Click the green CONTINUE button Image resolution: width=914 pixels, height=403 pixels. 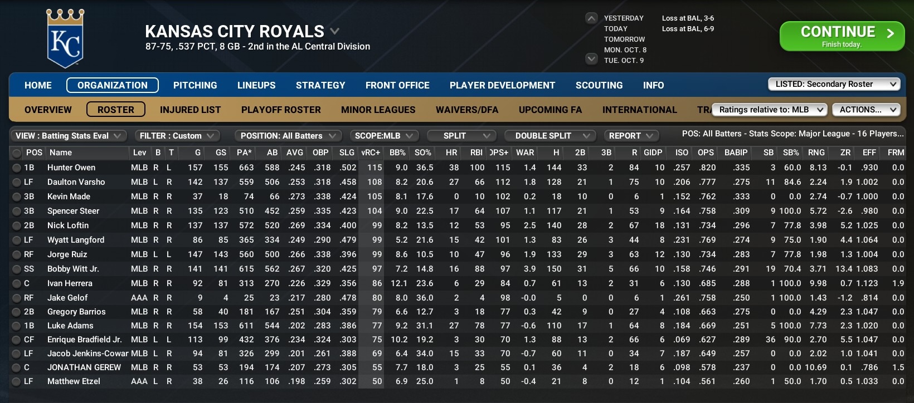click(x=842, y=36)
